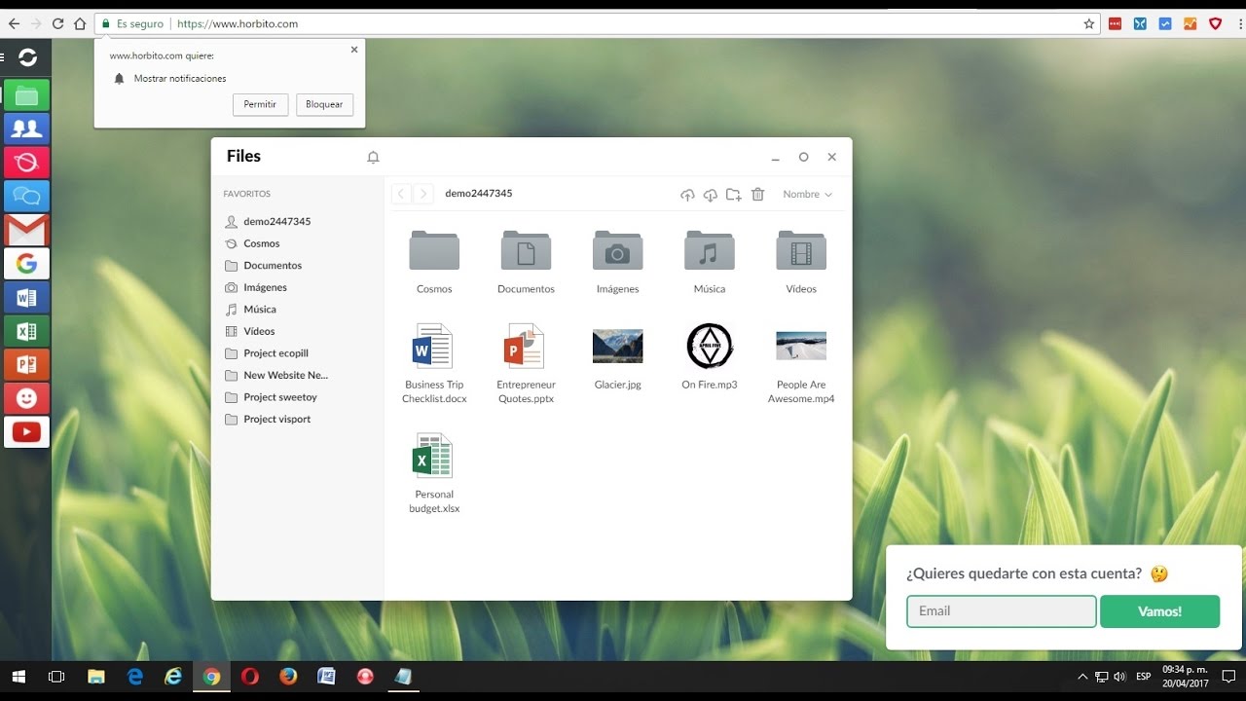
Task: Open Gmail from the side dock
Action: point(26,230)
